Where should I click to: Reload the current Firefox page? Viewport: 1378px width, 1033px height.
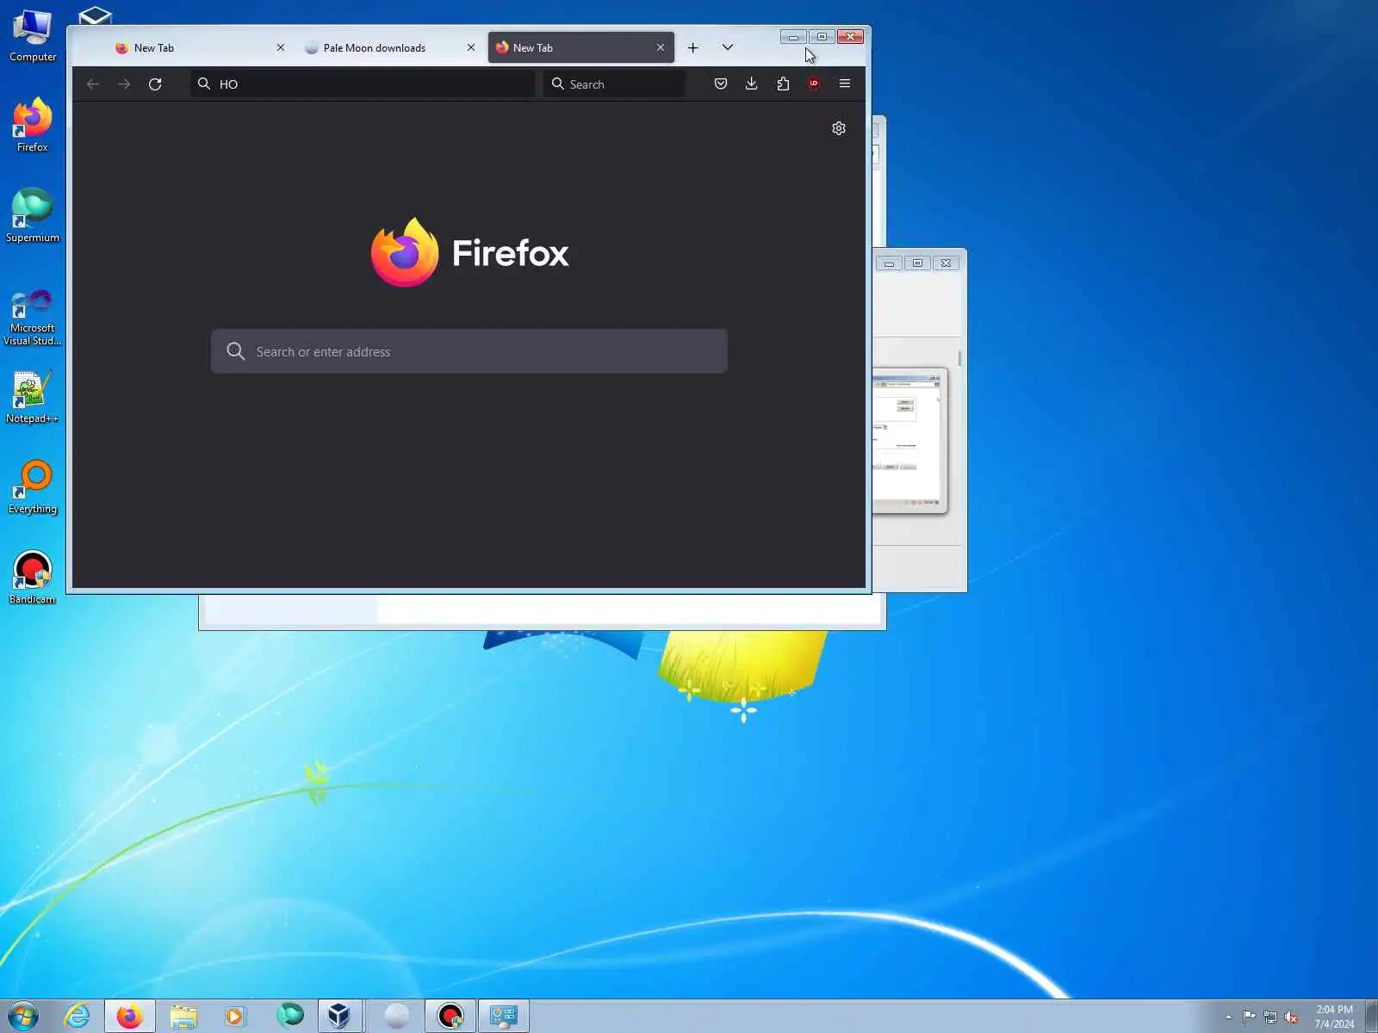coord(155,84)
